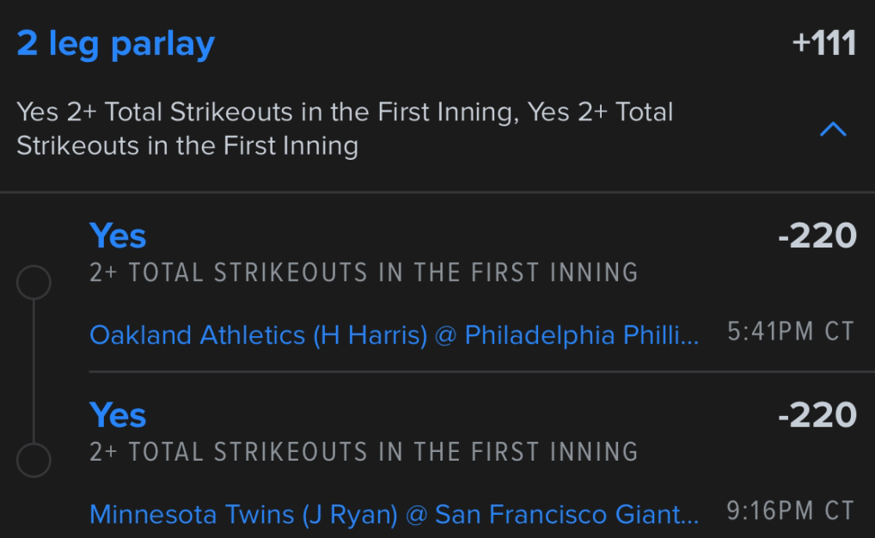Select "Yes" on the Oakland Athletics leg
Viewport: 875px width, 538px height.
tap(118, 235)
